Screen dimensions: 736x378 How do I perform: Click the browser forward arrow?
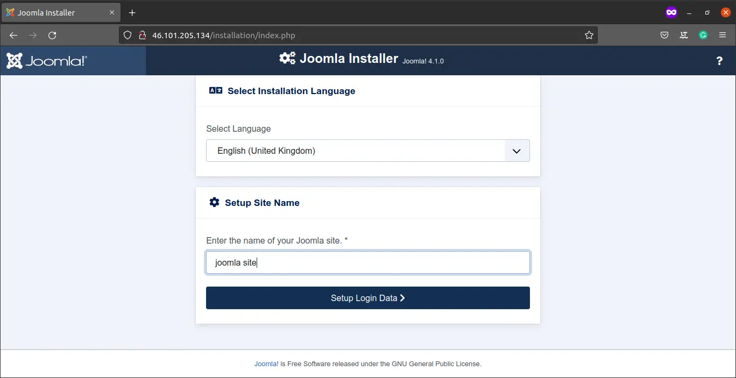coord(33,35)
